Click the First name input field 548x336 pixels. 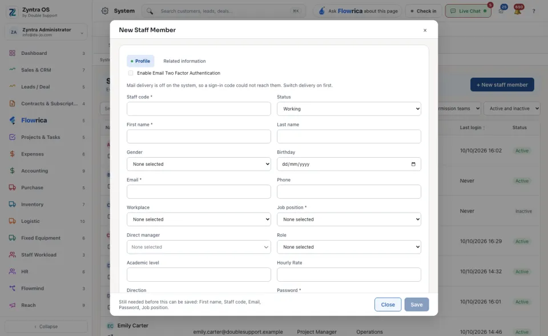[x=199, y=137]
